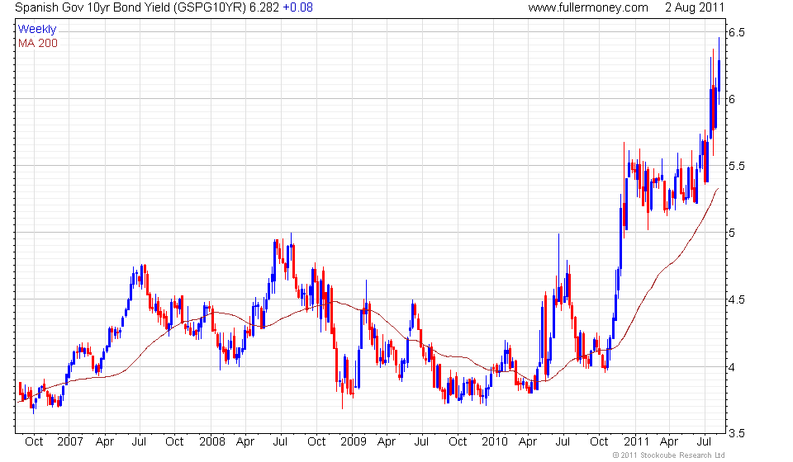The height and width of the screenshot is (462, 793).
Task: Click the date '2 Aug 2011'
Action: pyautogui.click(x=695, y=7)
